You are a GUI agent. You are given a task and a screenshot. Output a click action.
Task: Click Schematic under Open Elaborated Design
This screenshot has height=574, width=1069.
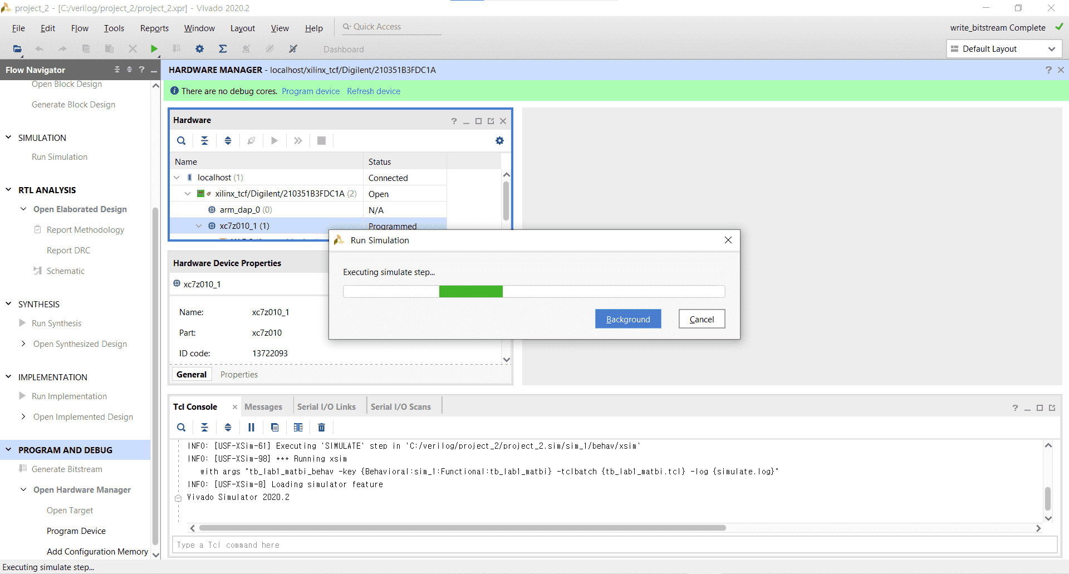(66, 271)
